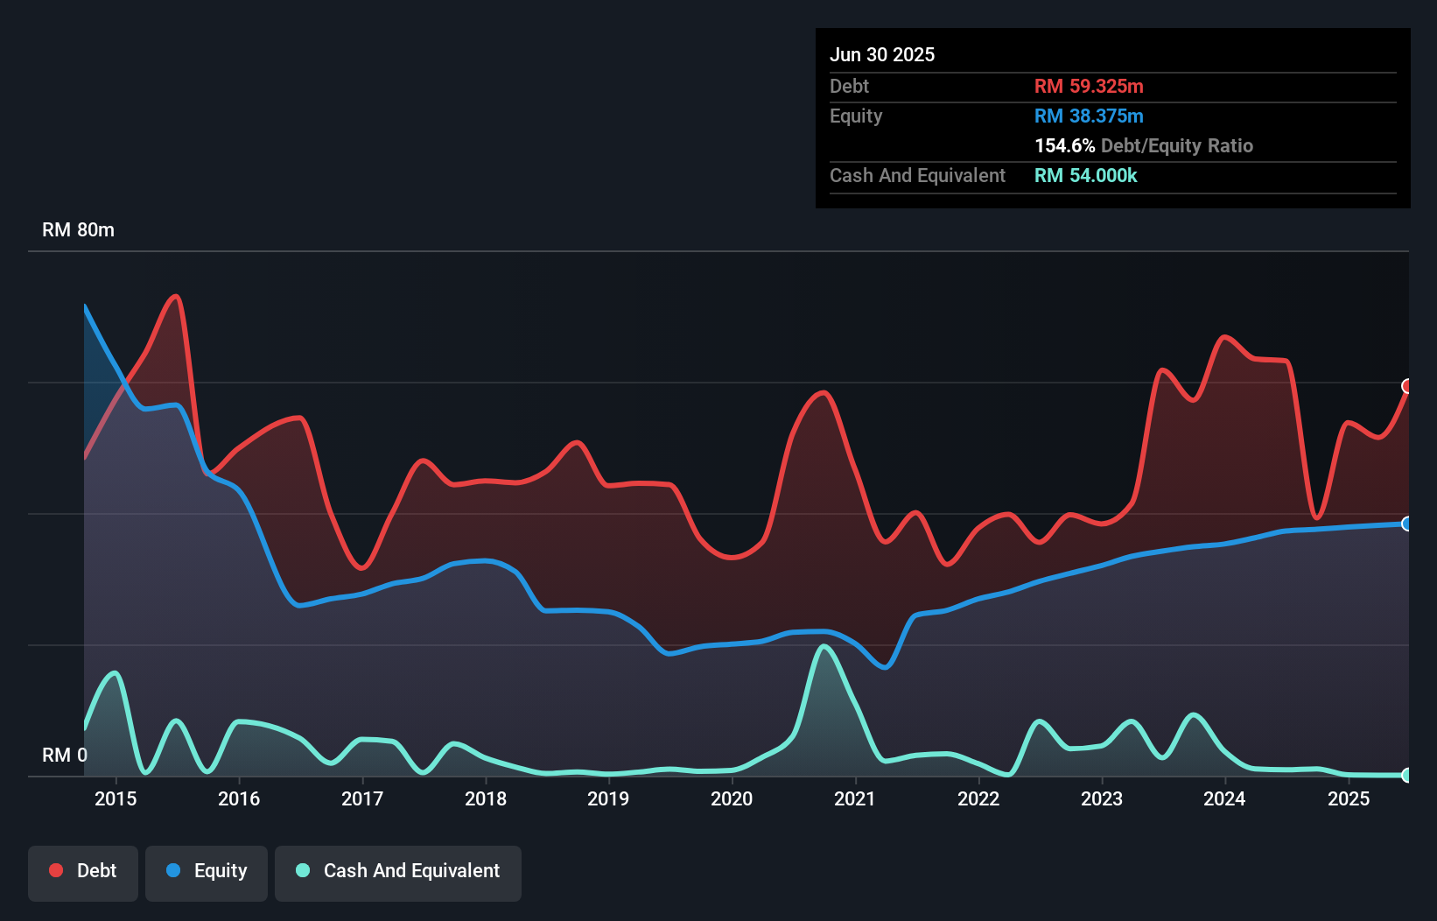Click the teal Cash endpoint marker
The height and width of the screenshot is (921, 1437).
1407,775
